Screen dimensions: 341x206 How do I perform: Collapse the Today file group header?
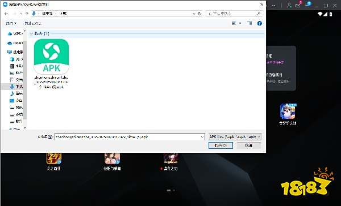click(31, 33)
